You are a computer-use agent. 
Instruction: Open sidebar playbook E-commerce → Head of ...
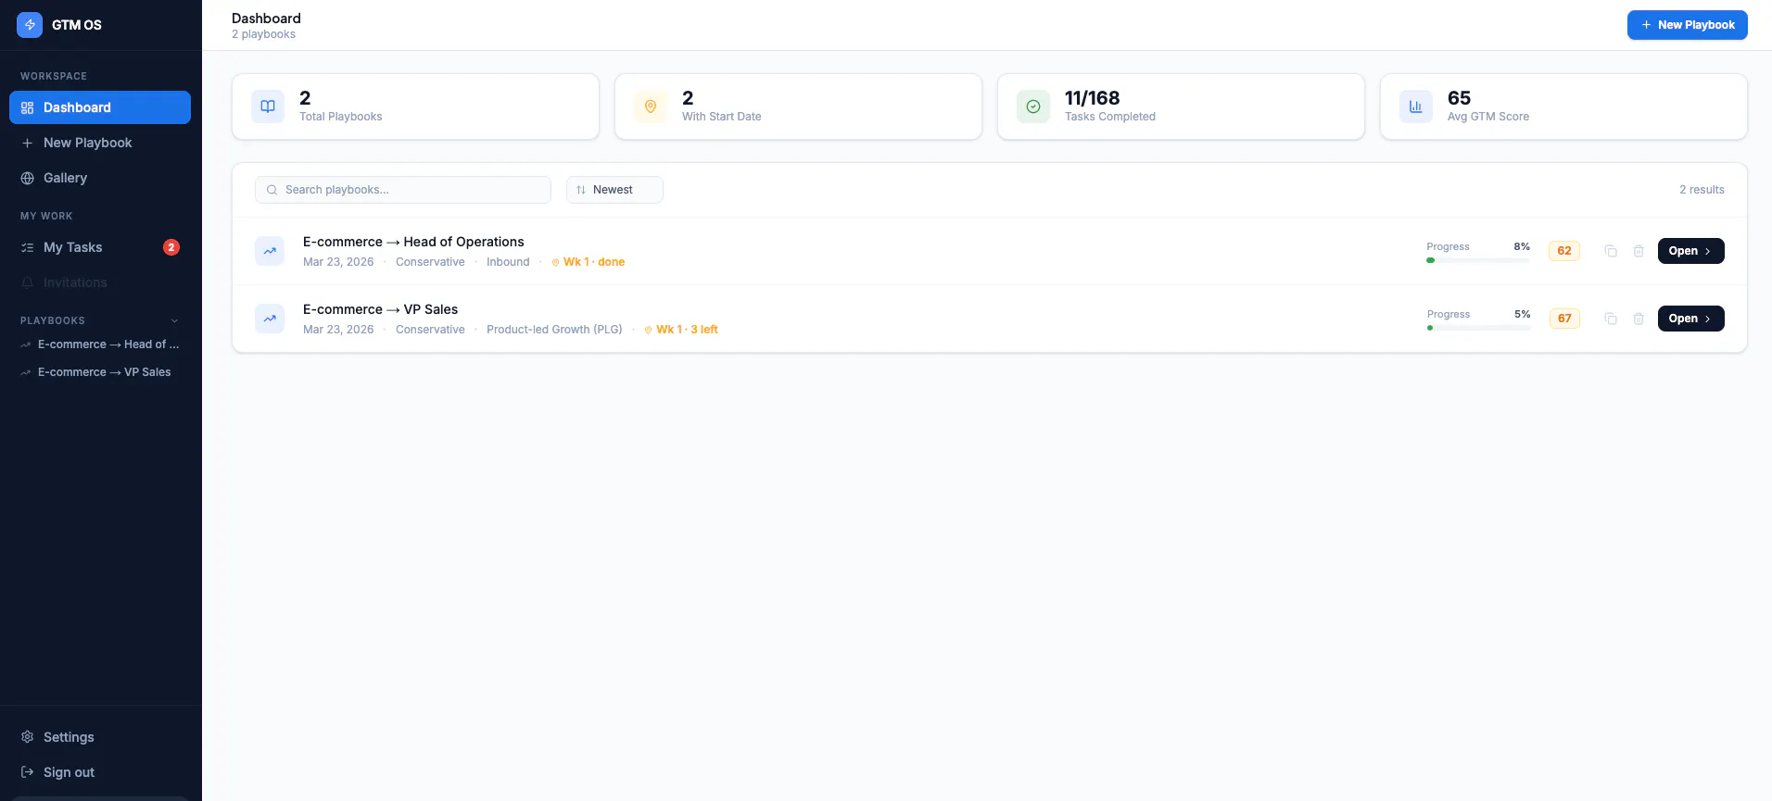[100, 344]
